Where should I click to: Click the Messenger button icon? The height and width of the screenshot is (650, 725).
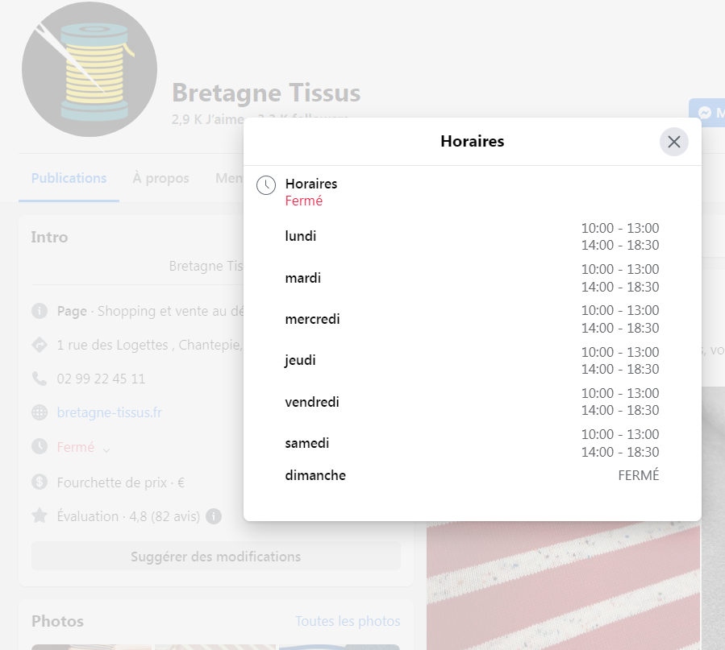pyautogui.click(x=705, y=113)
